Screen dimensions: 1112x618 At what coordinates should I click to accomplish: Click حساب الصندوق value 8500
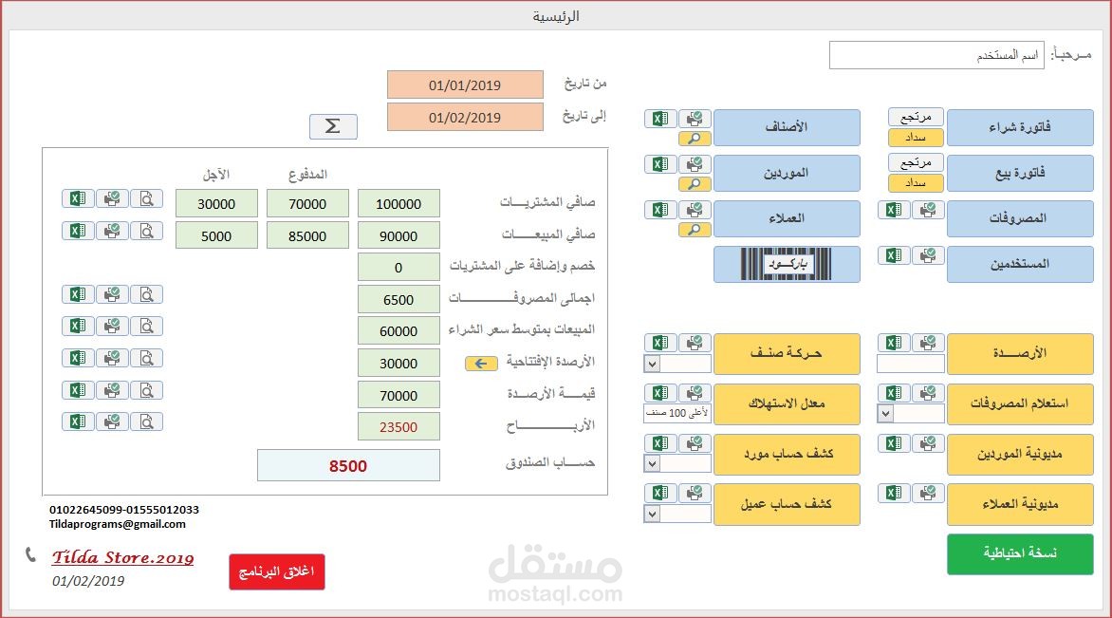click(348, 465)
